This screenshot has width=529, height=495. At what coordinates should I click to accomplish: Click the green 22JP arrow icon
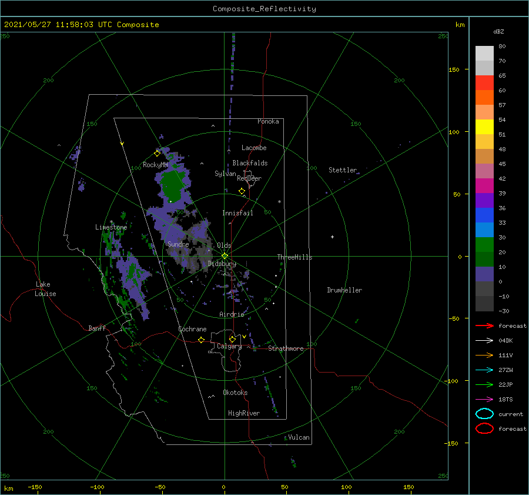[x=484, y=384]
